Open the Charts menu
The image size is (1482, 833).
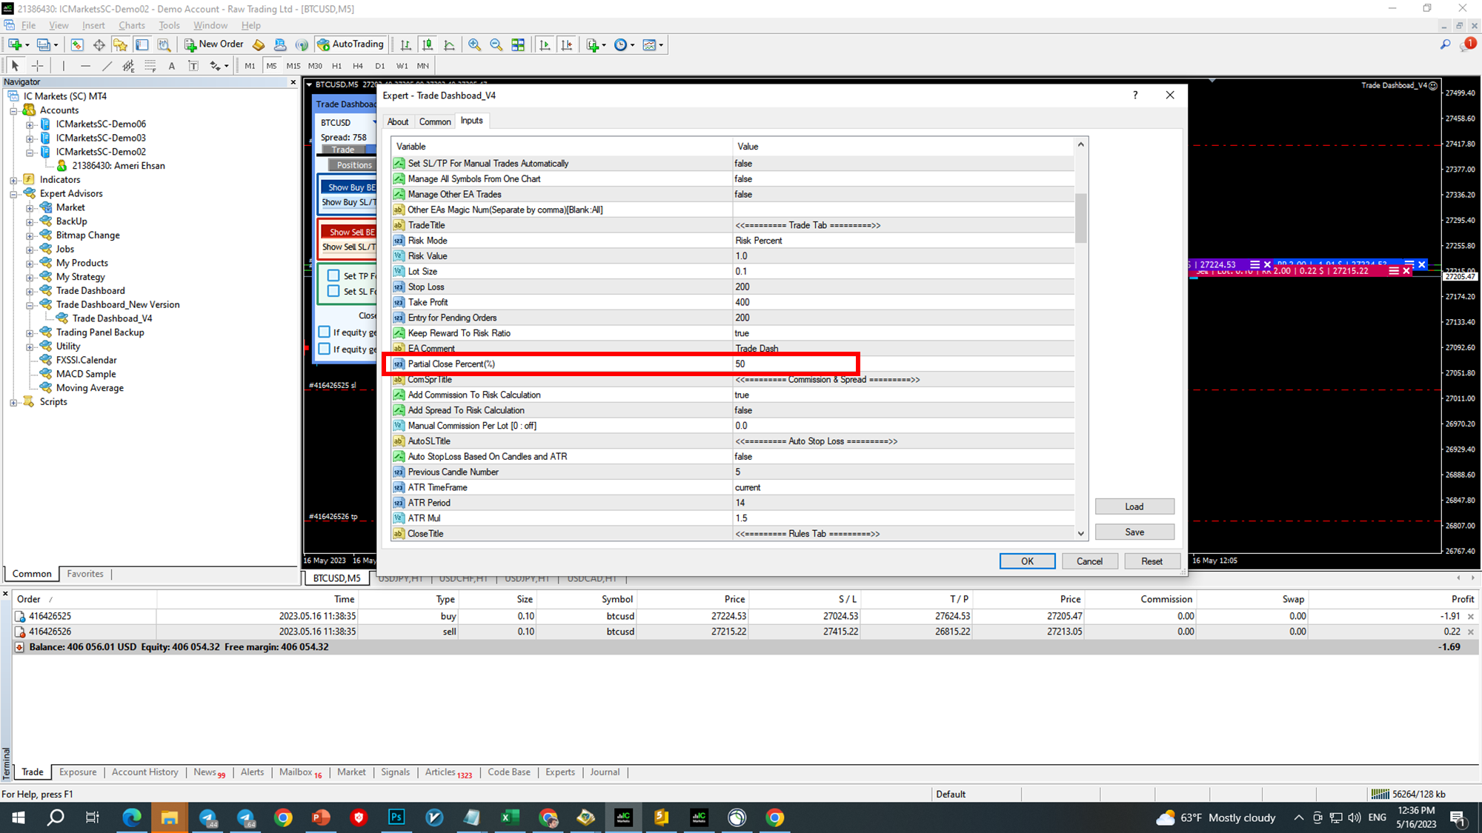pyautogui.click(x=132, y=25)
